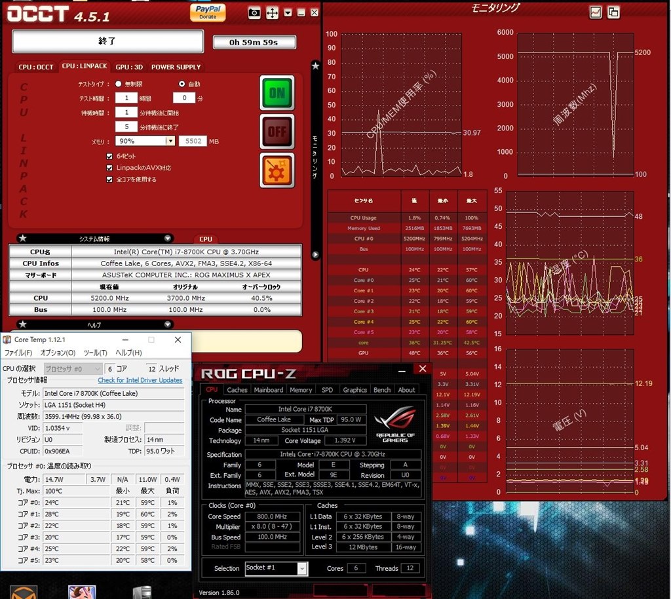Open memory percentage 90% dropdown
This screenshot has width=671, height=599.
[x=170, y=141]
